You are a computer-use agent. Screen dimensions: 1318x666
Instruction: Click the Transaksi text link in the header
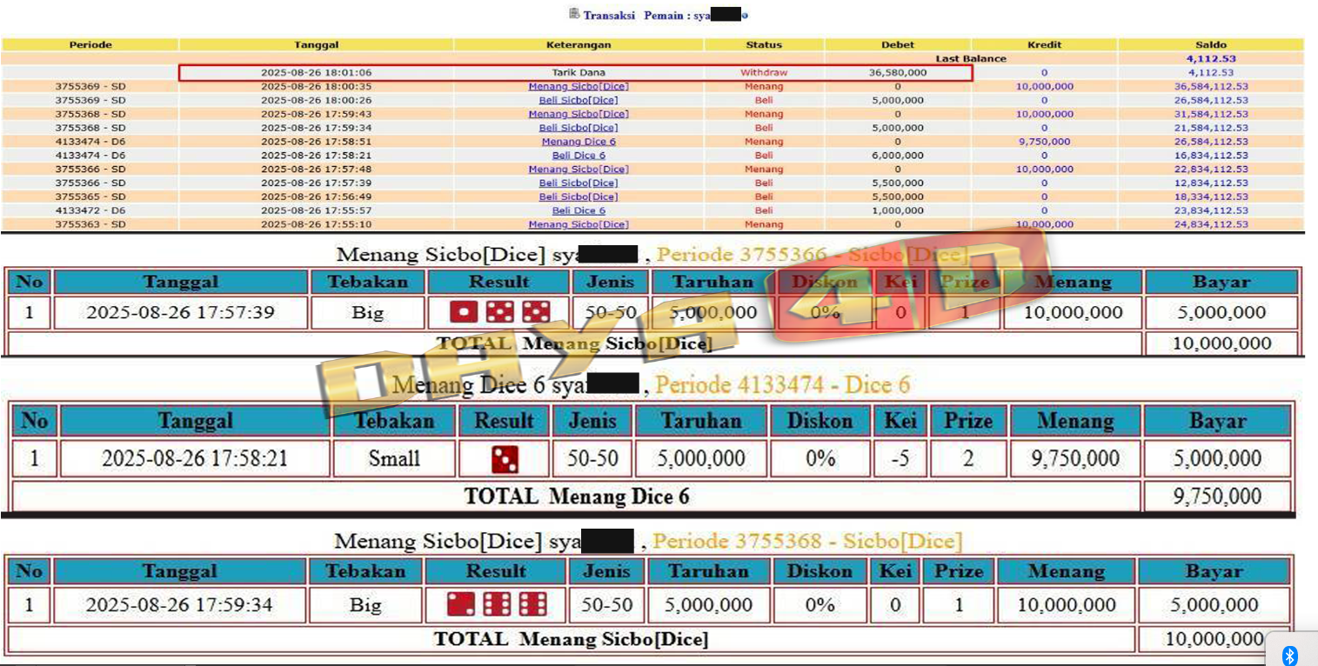(609, 16)
